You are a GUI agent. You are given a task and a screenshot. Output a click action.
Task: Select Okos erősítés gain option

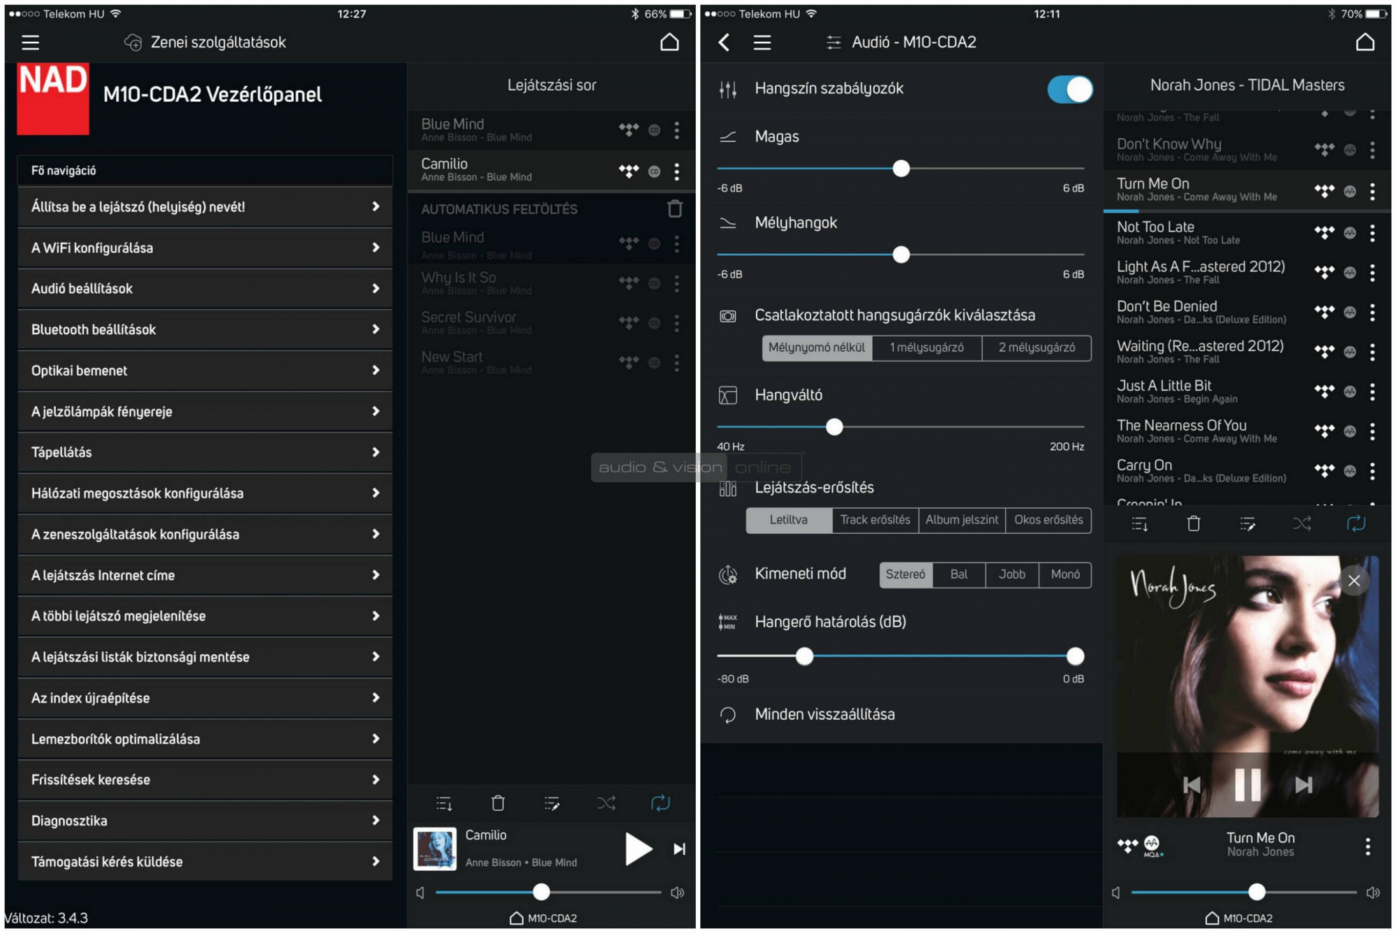1048,520
